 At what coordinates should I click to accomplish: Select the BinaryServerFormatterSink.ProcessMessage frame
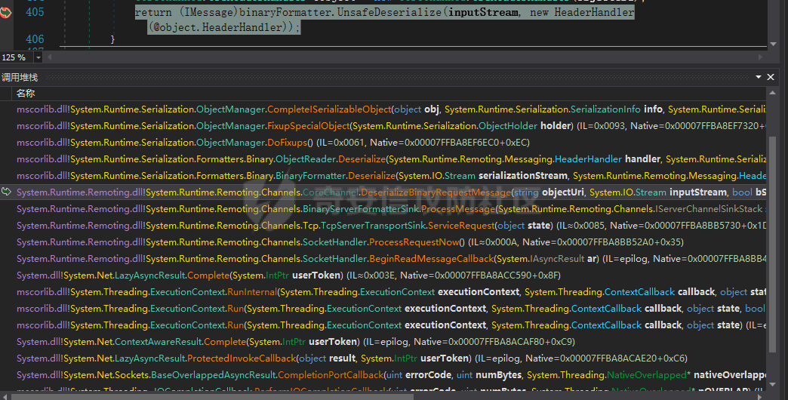[x=389, y=208]
